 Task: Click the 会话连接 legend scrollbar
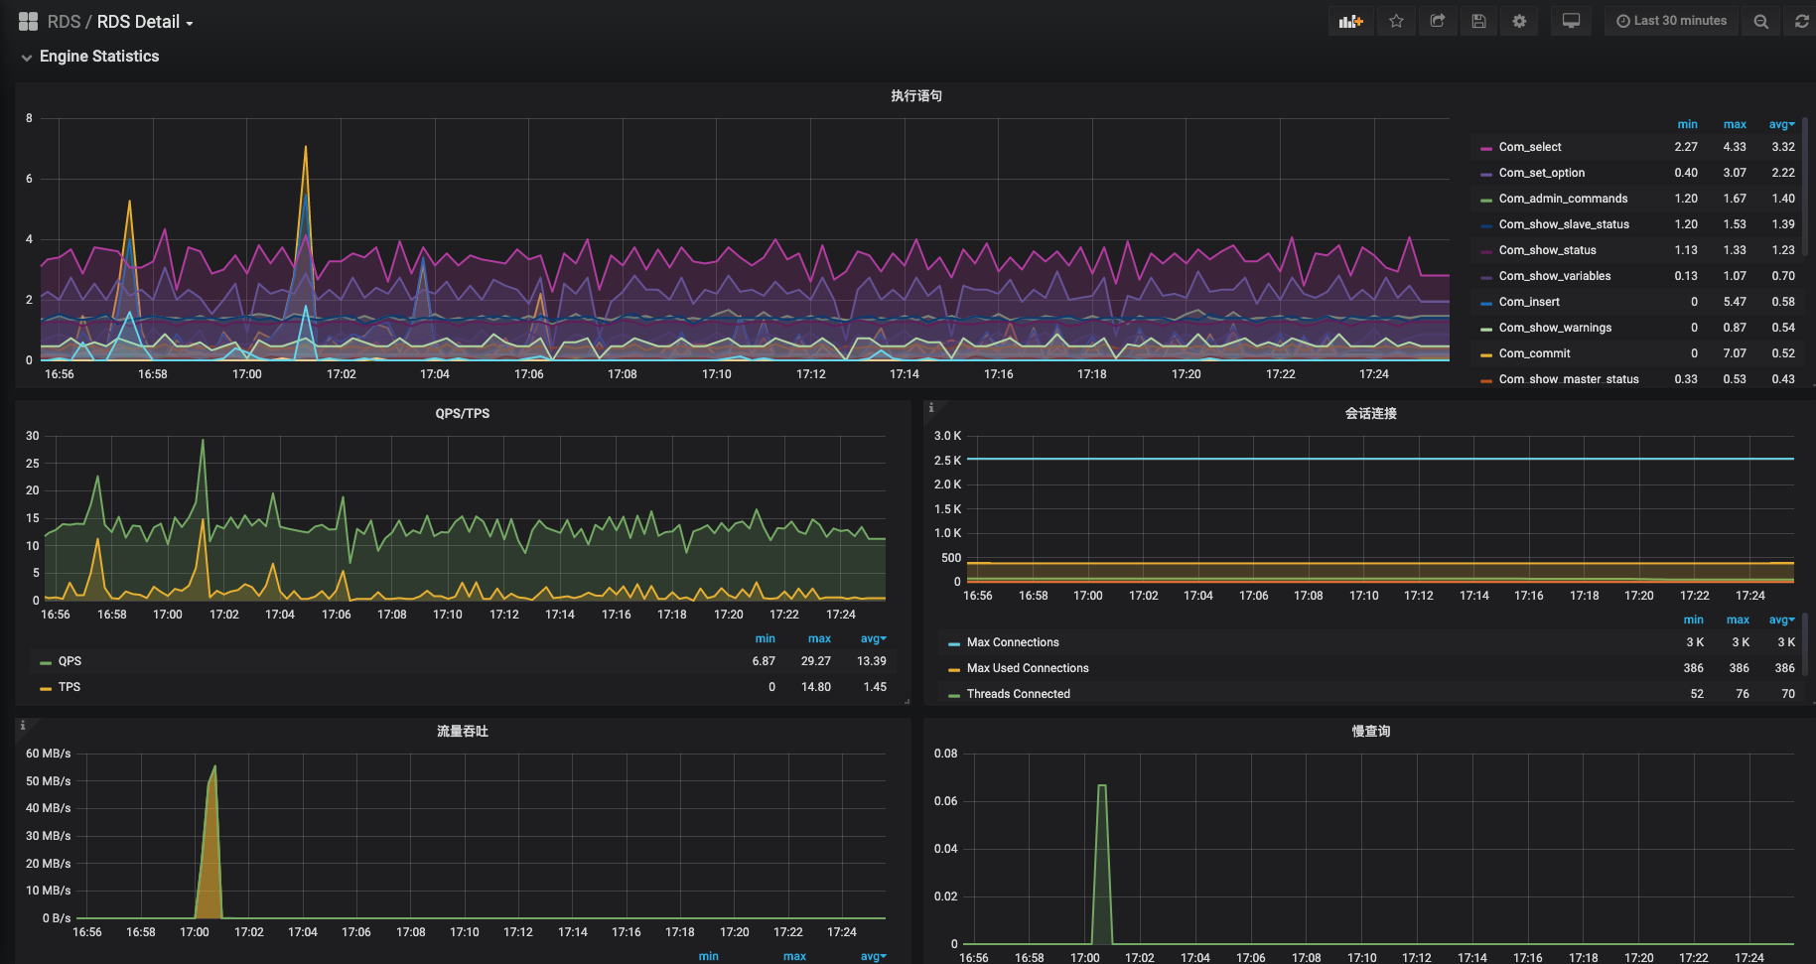click(x=1804, y=645)
